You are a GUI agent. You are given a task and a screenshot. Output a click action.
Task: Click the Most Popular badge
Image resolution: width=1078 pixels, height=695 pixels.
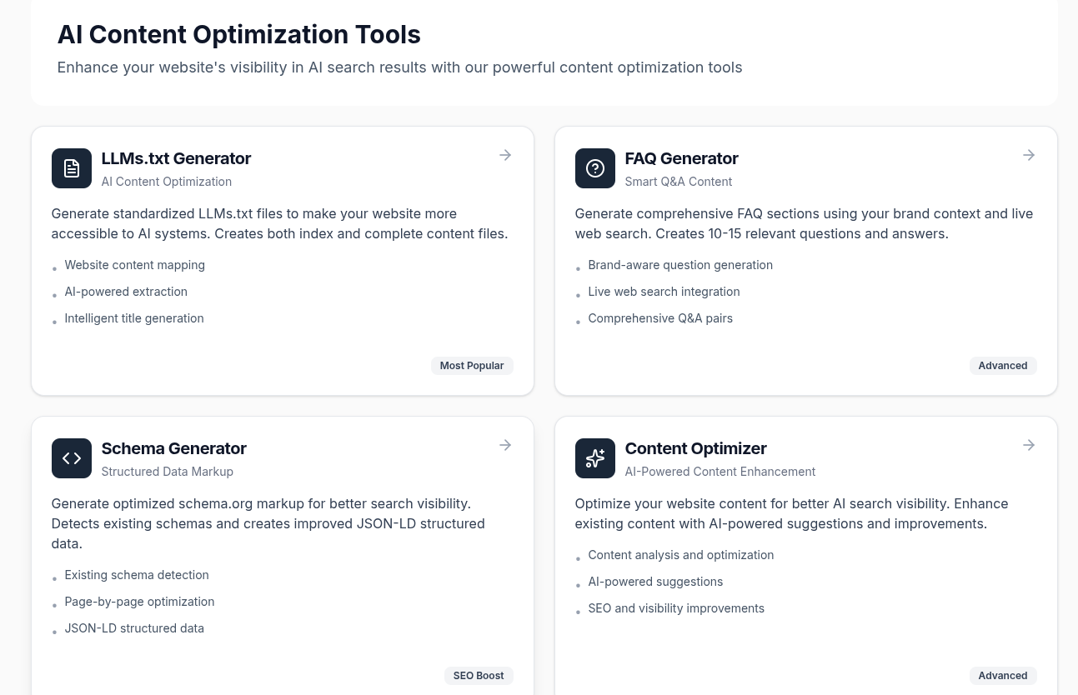point(472,366)
